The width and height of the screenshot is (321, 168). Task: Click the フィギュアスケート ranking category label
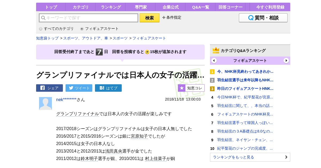click(250, 61)
